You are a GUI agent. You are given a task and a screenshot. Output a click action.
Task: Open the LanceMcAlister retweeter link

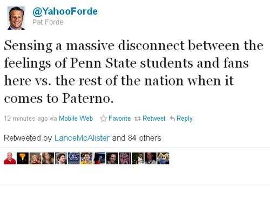[x=82, y=138]
